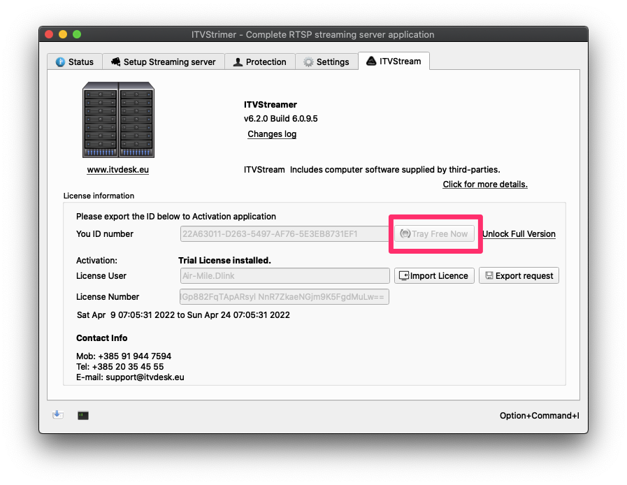The width and height of the screenshot is (627, 485).
Task: Open the terminal console icon at bottom
Action: point(83,415)
